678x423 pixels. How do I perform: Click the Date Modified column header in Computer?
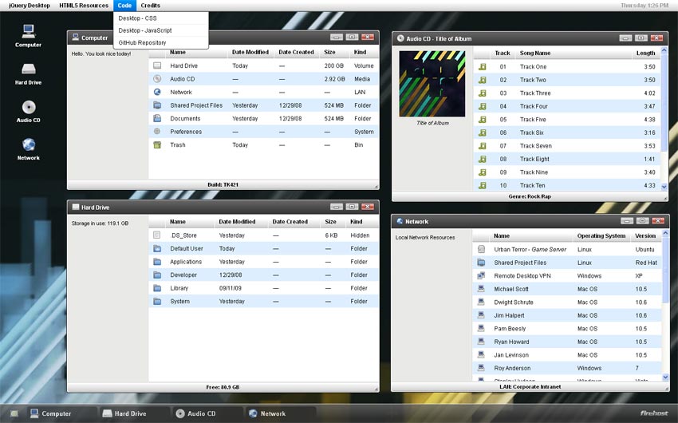point(250,53)
